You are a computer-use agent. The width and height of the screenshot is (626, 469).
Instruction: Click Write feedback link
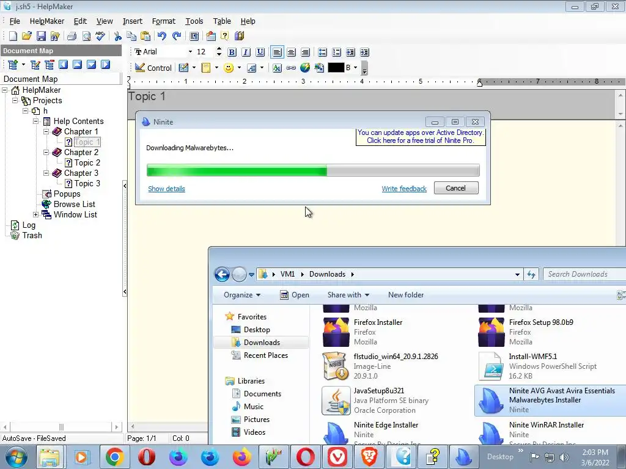click(x=404, y=189)
